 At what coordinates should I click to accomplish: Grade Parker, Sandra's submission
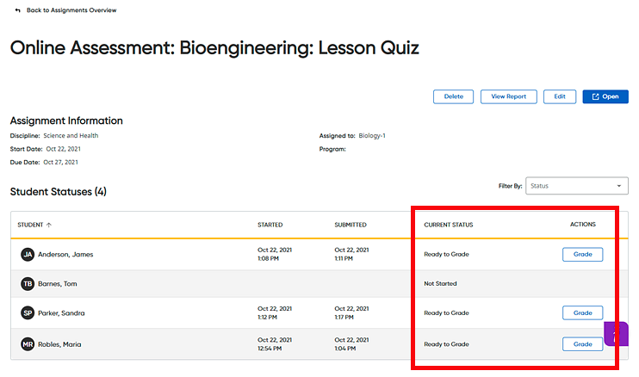[582, 313]
